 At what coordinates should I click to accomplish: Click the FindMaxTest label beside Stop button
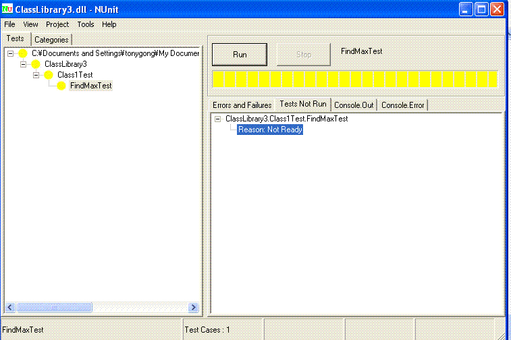click(x=361, y=51)
